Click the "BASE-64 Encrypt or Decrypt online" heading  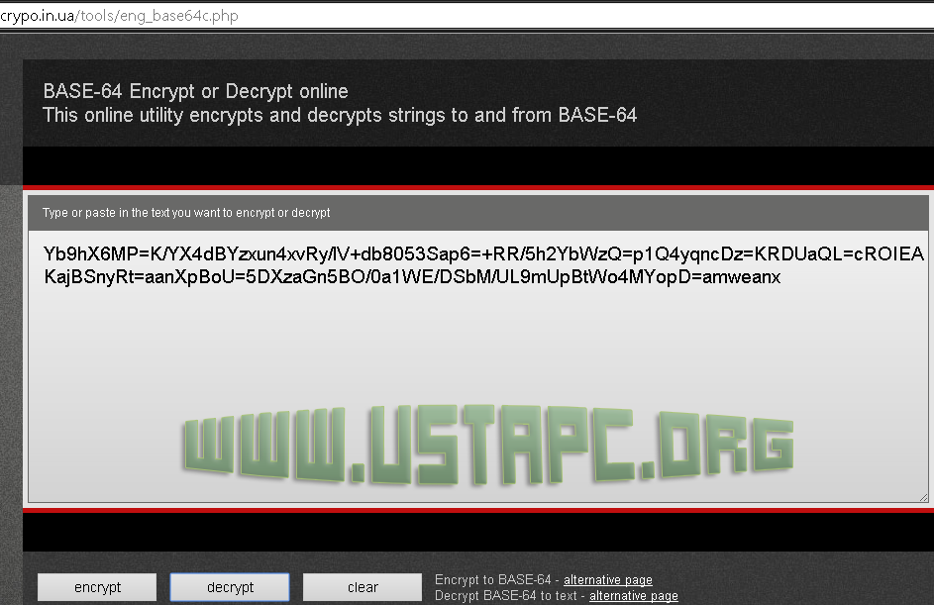tap(195, 91)
